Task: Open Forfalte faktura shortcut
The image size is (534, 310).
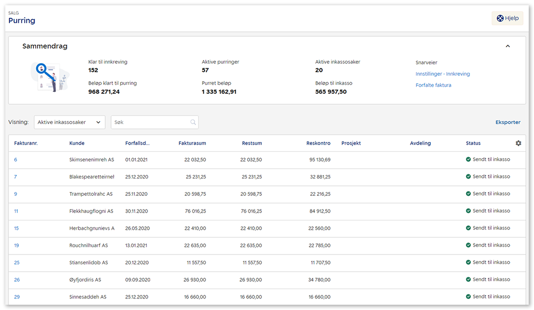Action: 433,85
